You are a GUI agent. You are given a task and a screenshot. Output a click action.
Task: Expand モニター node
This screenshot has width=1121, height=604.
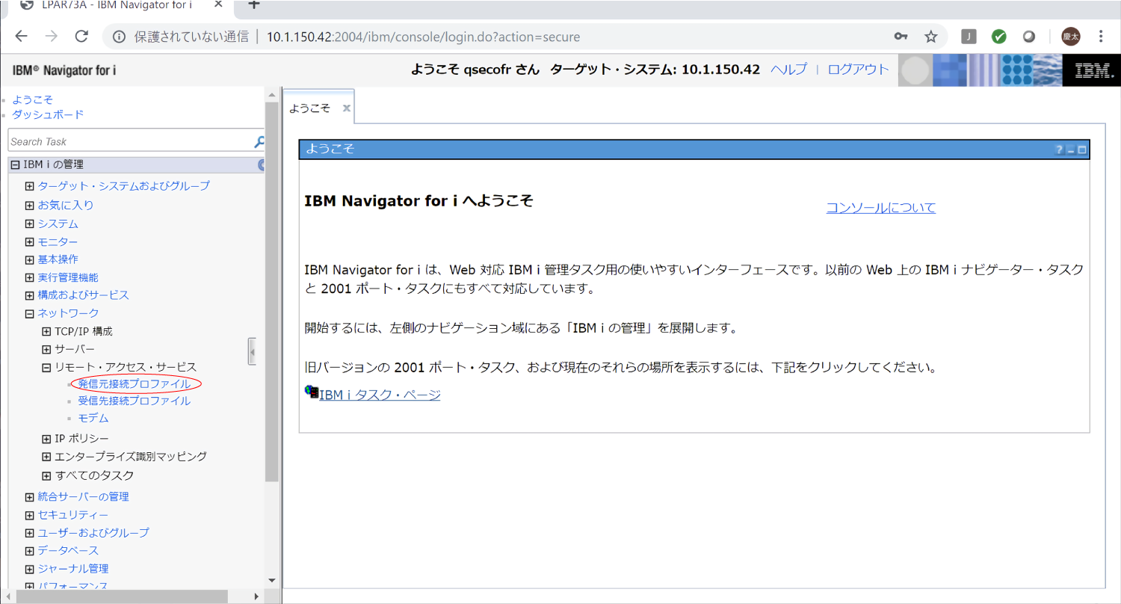[x=29, y=241]
